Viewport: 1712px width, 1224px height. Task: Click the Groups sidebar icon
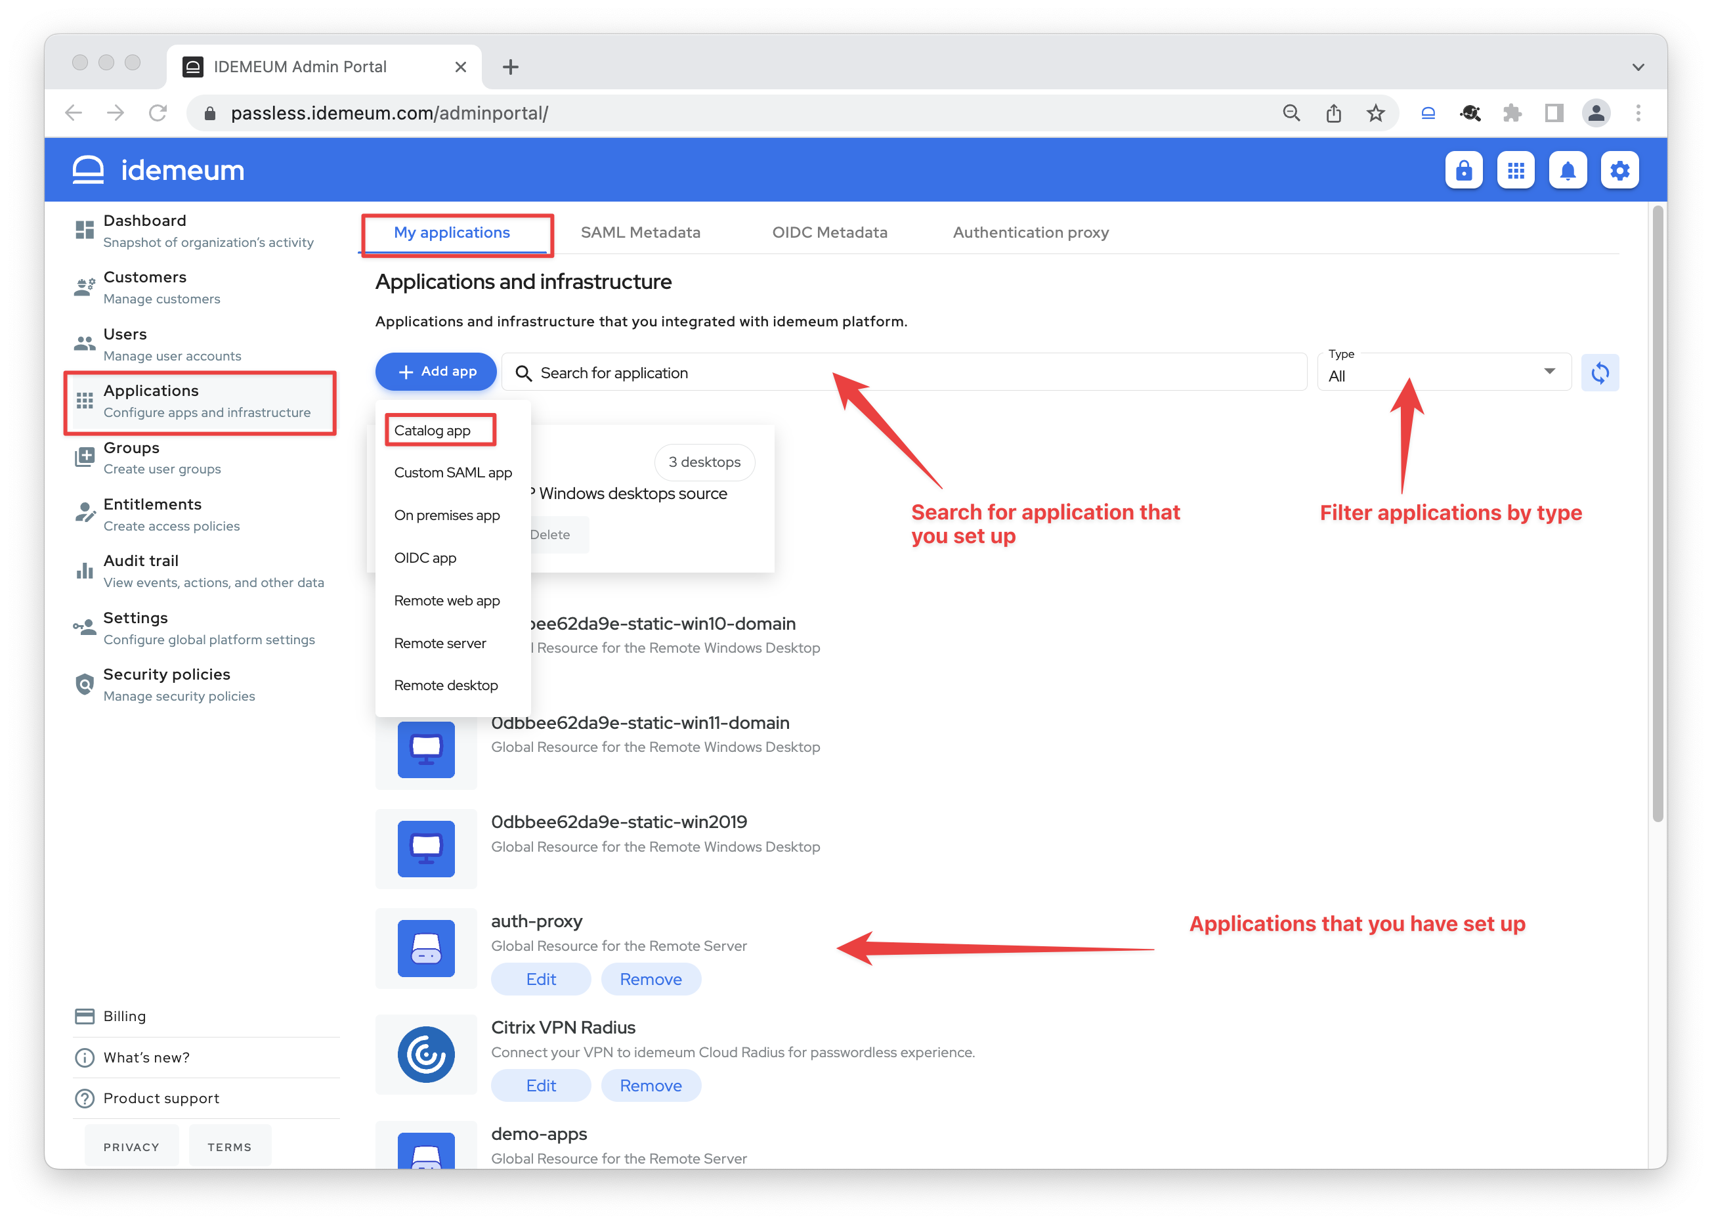coord(85,457)
